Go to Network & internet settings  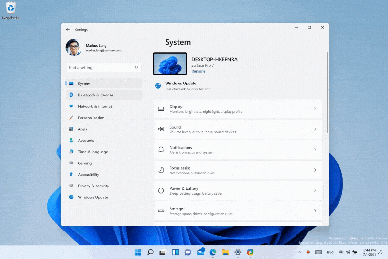(x=104, y=106)
